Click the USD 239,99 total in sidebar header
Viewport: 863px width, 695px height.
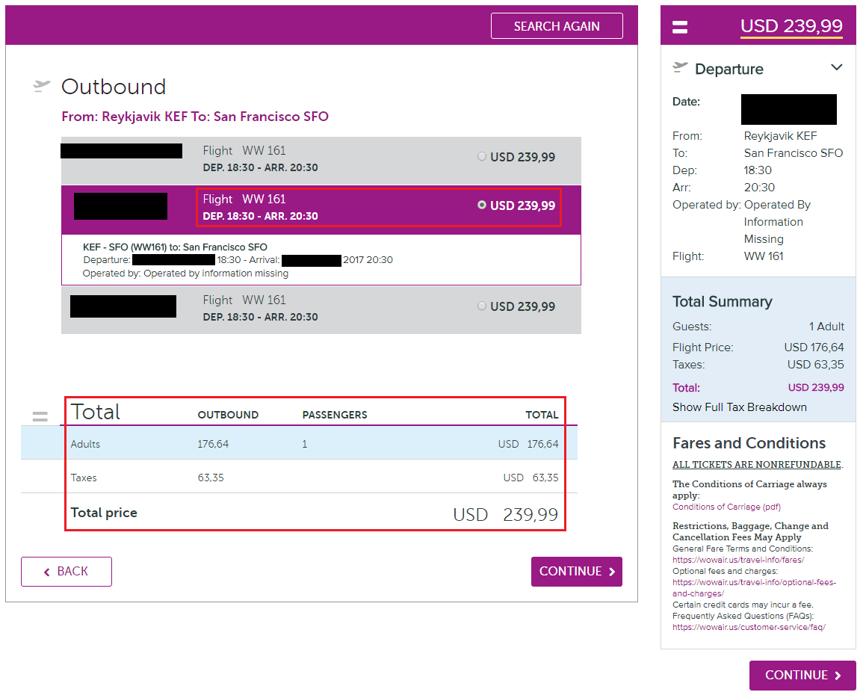[x=791, y=27]
